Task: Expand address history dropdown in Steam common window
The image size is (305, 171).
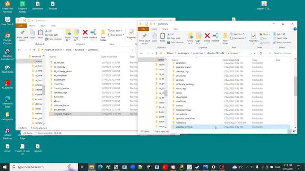Action: pyautogui.click(x=254, y=53)
